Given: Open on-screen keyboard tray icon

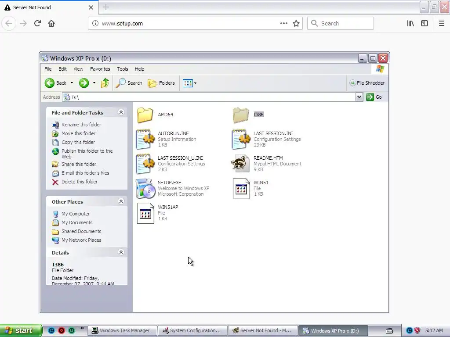Looking at the screenshot, I should [389, 331].
